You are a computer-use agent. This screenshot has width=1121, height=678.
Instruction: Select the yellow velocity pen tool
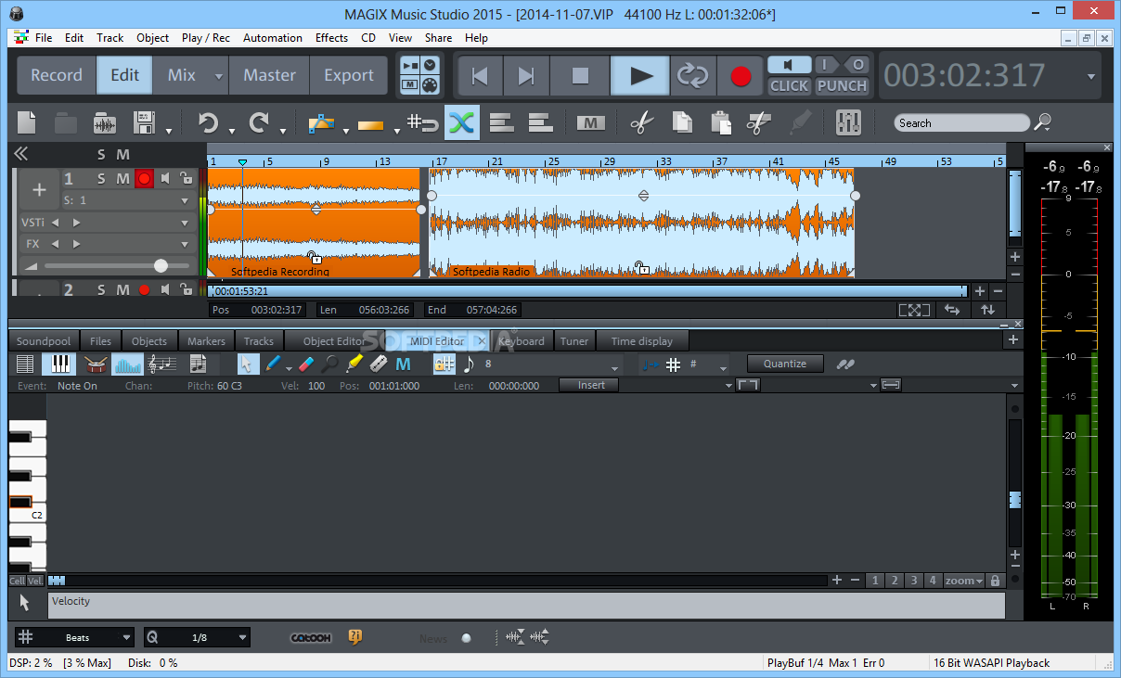[x=354, y=364]
